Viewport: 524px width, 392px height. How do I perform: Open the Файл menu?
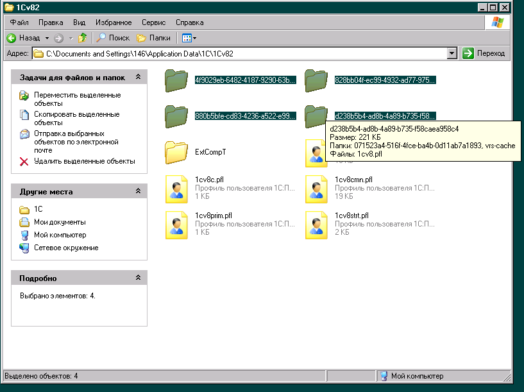click(x=19, y=22)
